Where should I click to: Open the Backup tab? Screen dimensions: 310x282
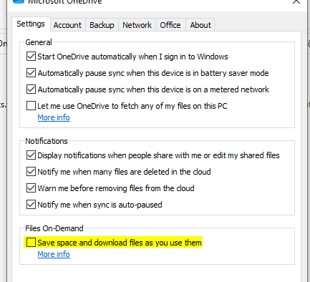[x=102, y=25]
